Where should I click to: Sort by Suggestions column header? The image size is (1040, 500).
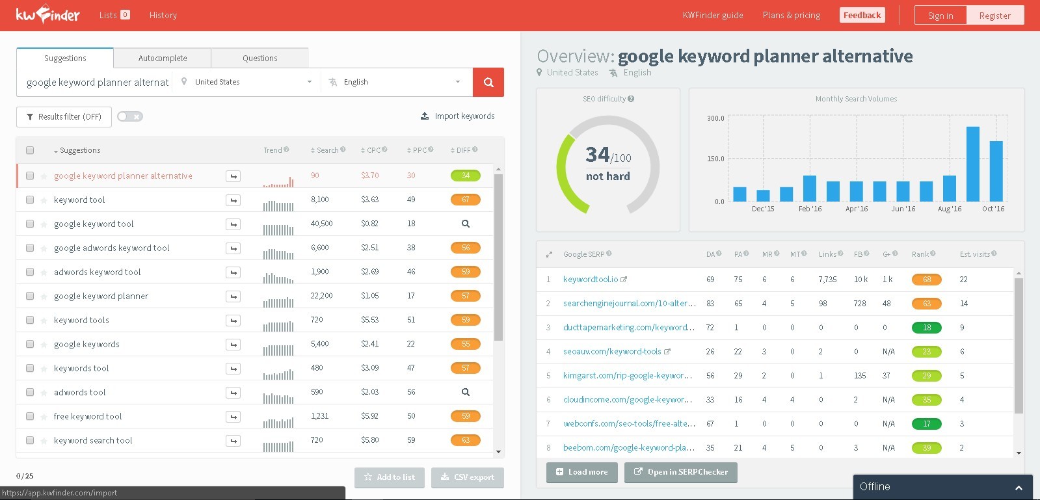pyautogui.click(x=77, y=150)
